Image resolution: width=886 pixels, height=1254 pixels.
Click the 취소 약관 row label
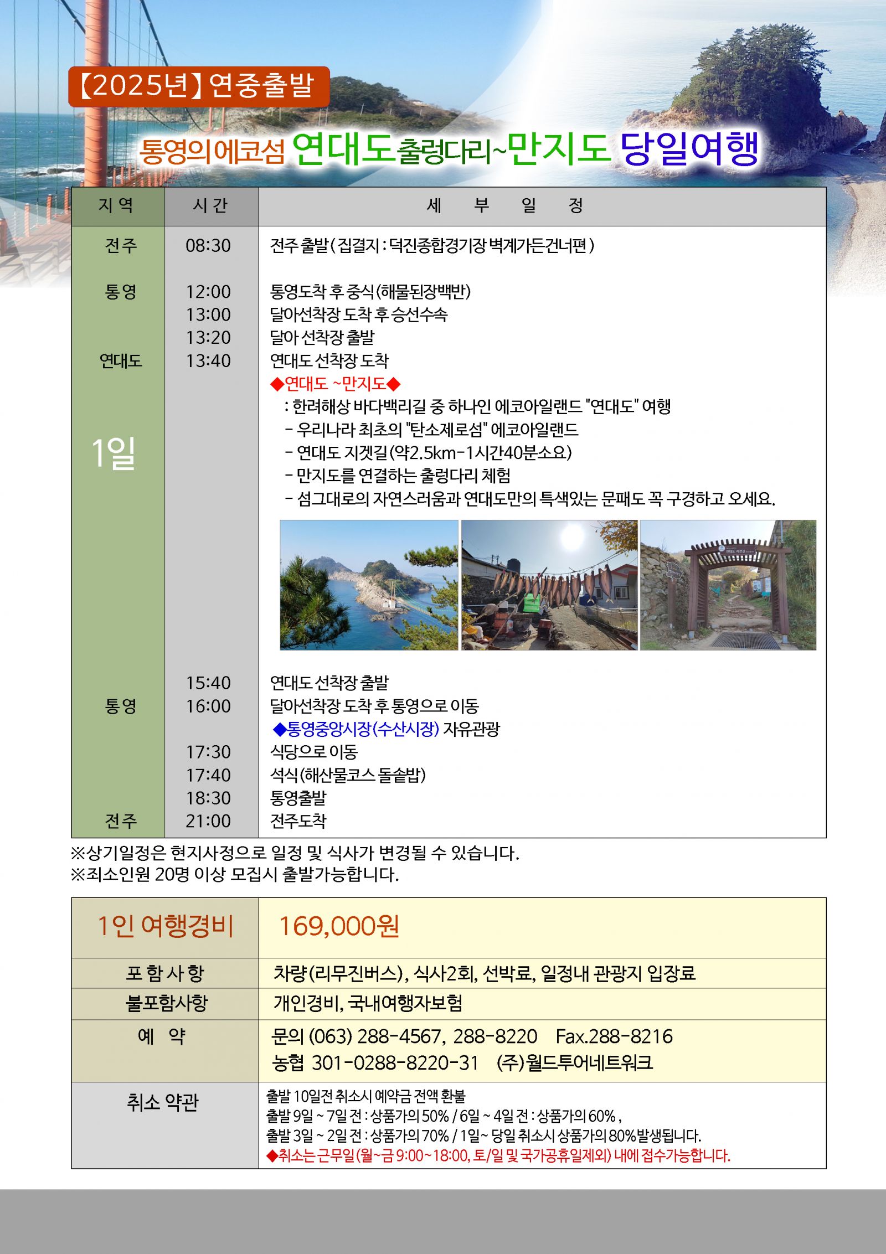pos(162,1103)
